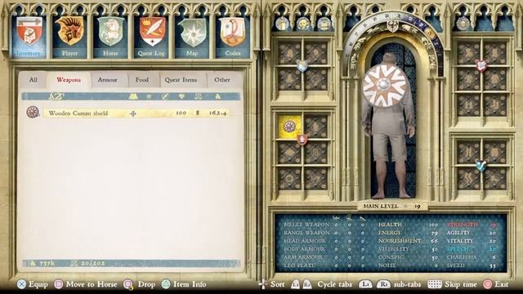Click the cross marker in the shield row

tap(133, 114)
